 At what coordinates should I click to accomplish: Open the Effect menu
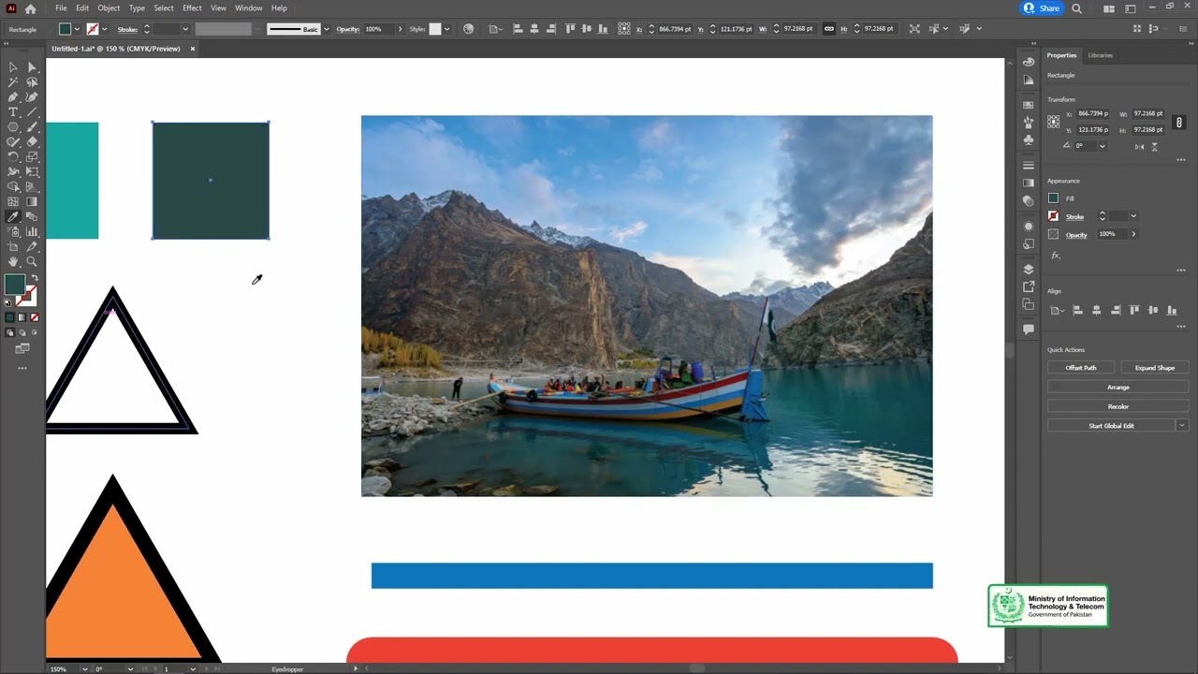[x=192, y=7]
